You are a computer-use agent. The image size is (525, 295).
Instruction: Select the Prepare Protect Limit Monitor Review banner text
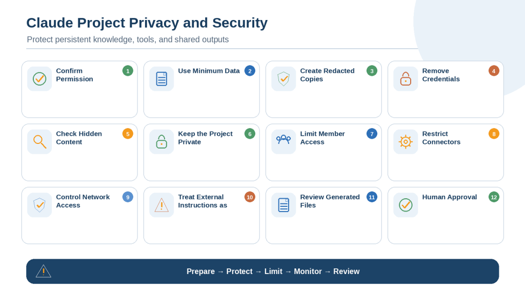tap(273, 271)
